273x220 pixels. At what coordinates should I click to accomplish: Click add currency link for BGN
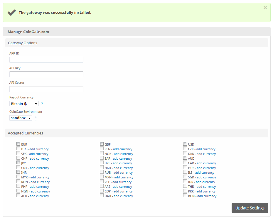207,196
